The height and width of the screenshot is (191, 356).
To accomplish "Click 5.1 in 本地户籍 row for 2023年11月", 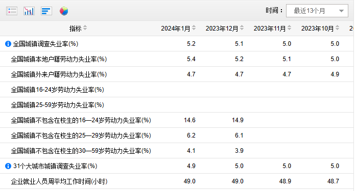I will pos(287,59).
